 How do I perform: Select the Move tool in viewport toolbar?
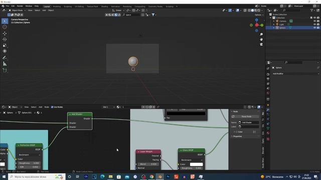tap(5, 33)
